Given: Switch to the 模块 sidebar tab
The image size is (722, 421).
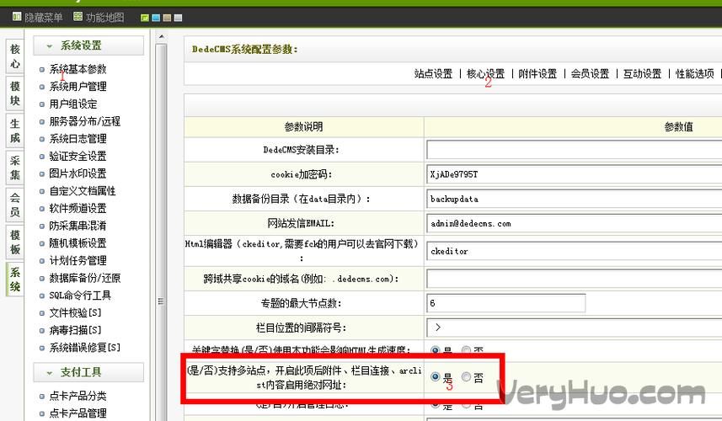Looking at the screenshot, I should click(x=14, y=93).
